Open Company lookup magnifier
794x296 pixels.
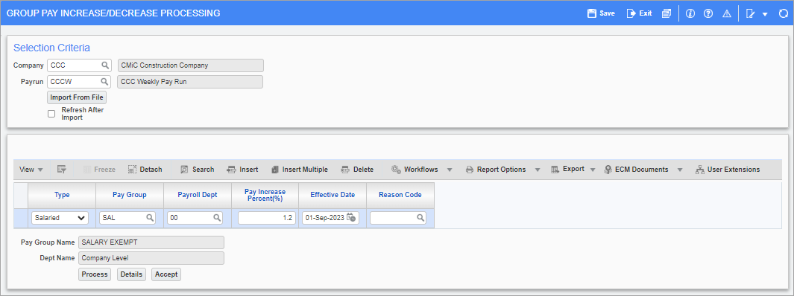(105, 65)
